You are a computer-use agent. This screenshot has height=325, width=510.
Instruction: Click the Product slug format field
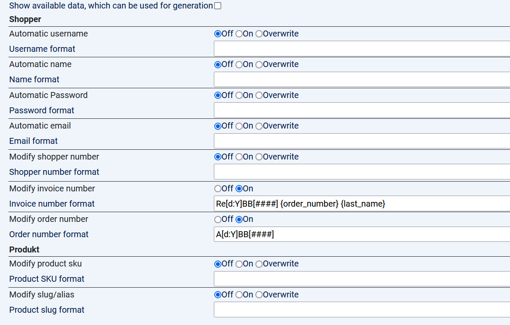tap(361, 310)
